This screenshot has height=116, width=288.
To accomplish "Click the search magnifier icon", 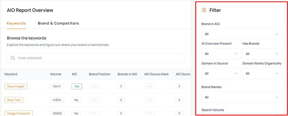I will (x=13, y=58).
